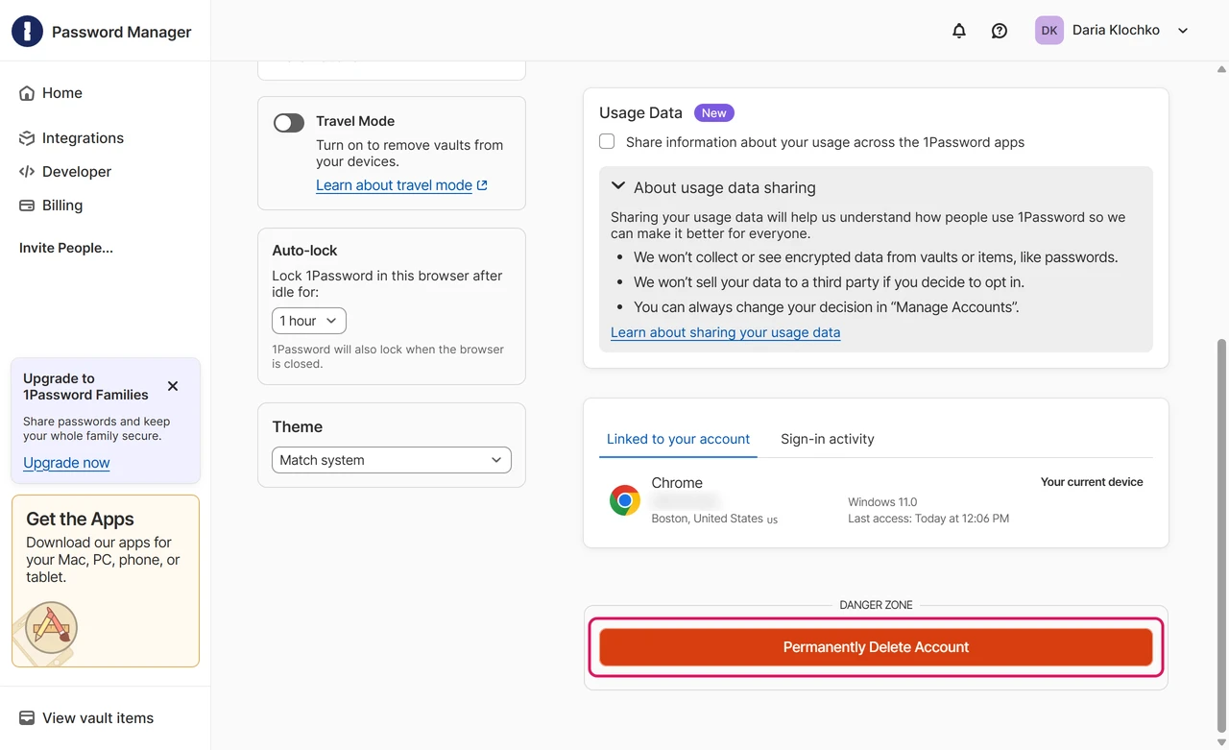Click the Home house icon
This screenshot has height=750, width=1229.
coord(27,93)
